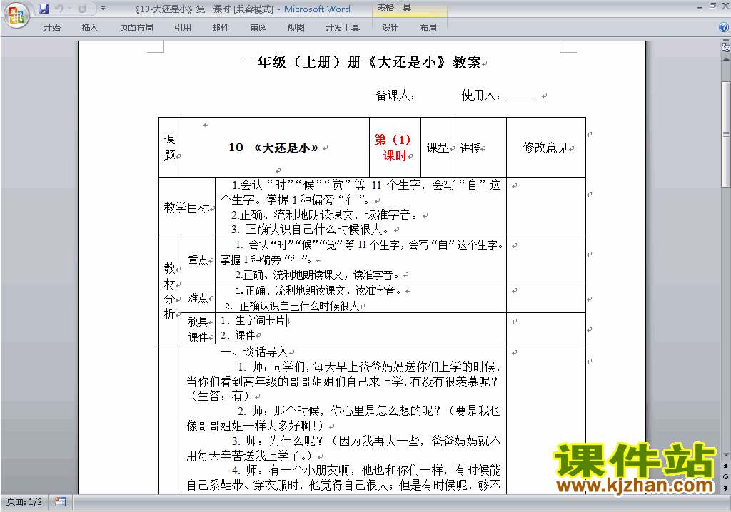Image resolution: width=731 pixels, height=512 pixels.
Task: Click the Next Page double-down arrow
Action: [725, 488]
